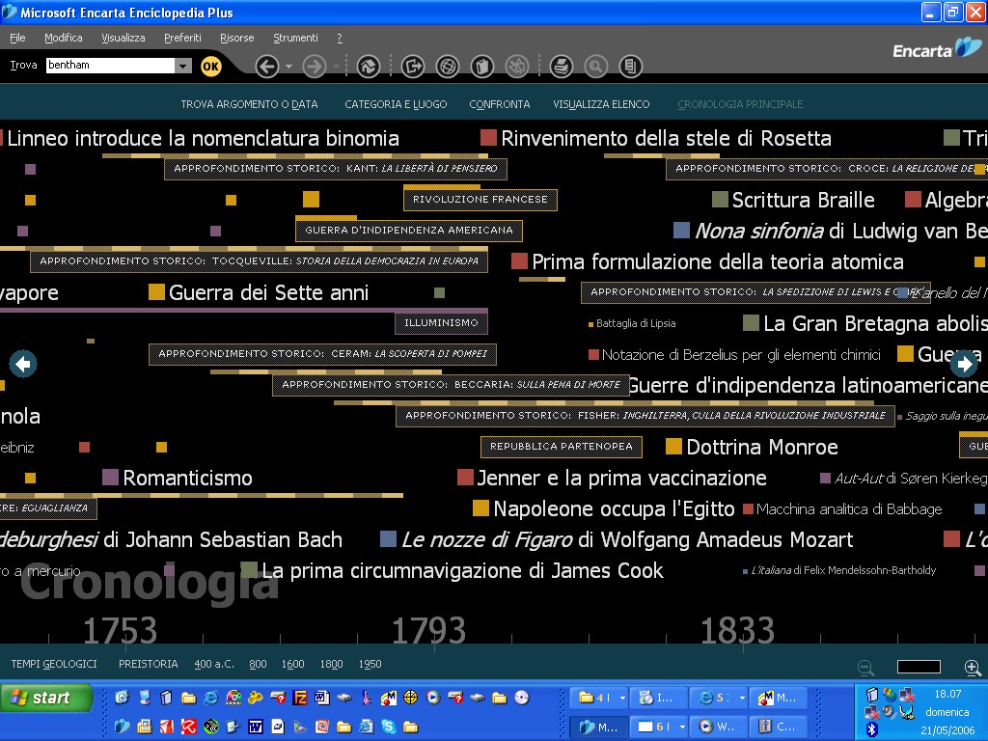Open Battaglia di Lipsia event
Viewport: 988px width, 741px height.
click(x=632, y=324)
